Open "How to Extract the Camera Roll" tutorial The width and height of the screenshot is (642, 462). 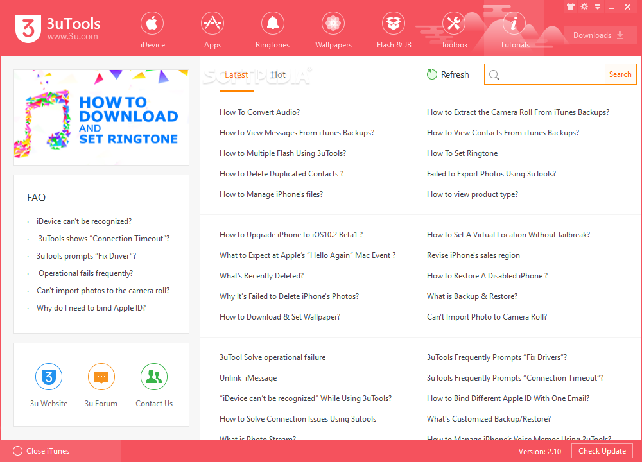point(518,112)
